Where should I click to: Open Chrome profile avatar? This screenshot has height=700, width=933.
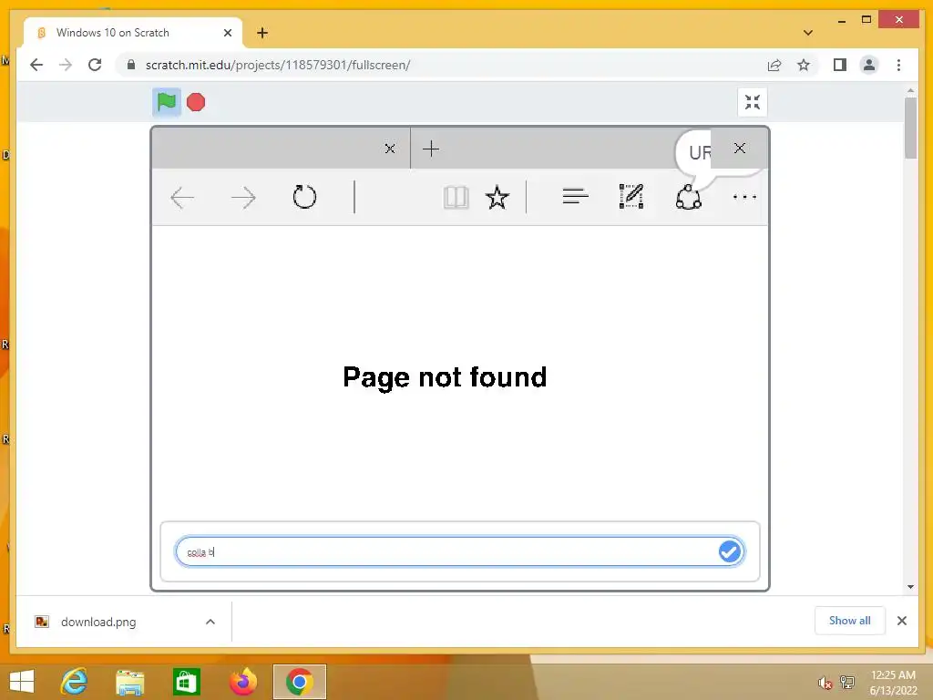point(868,65)
